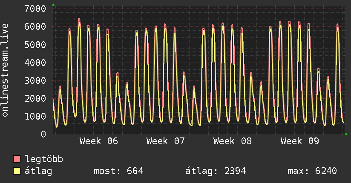
Task: Click the 7000 y-axis label
Action: pyautogui.click(x=35, y=9)
